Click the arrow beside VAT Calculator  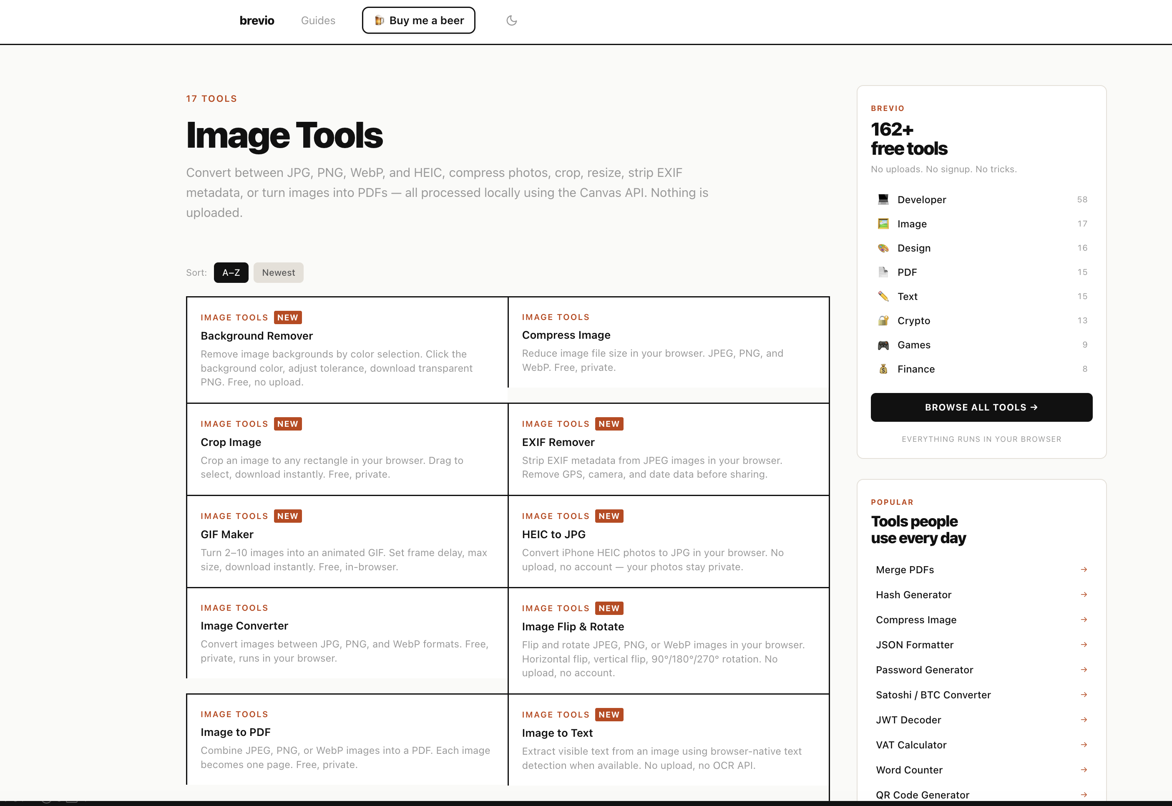pos(1083,745)
